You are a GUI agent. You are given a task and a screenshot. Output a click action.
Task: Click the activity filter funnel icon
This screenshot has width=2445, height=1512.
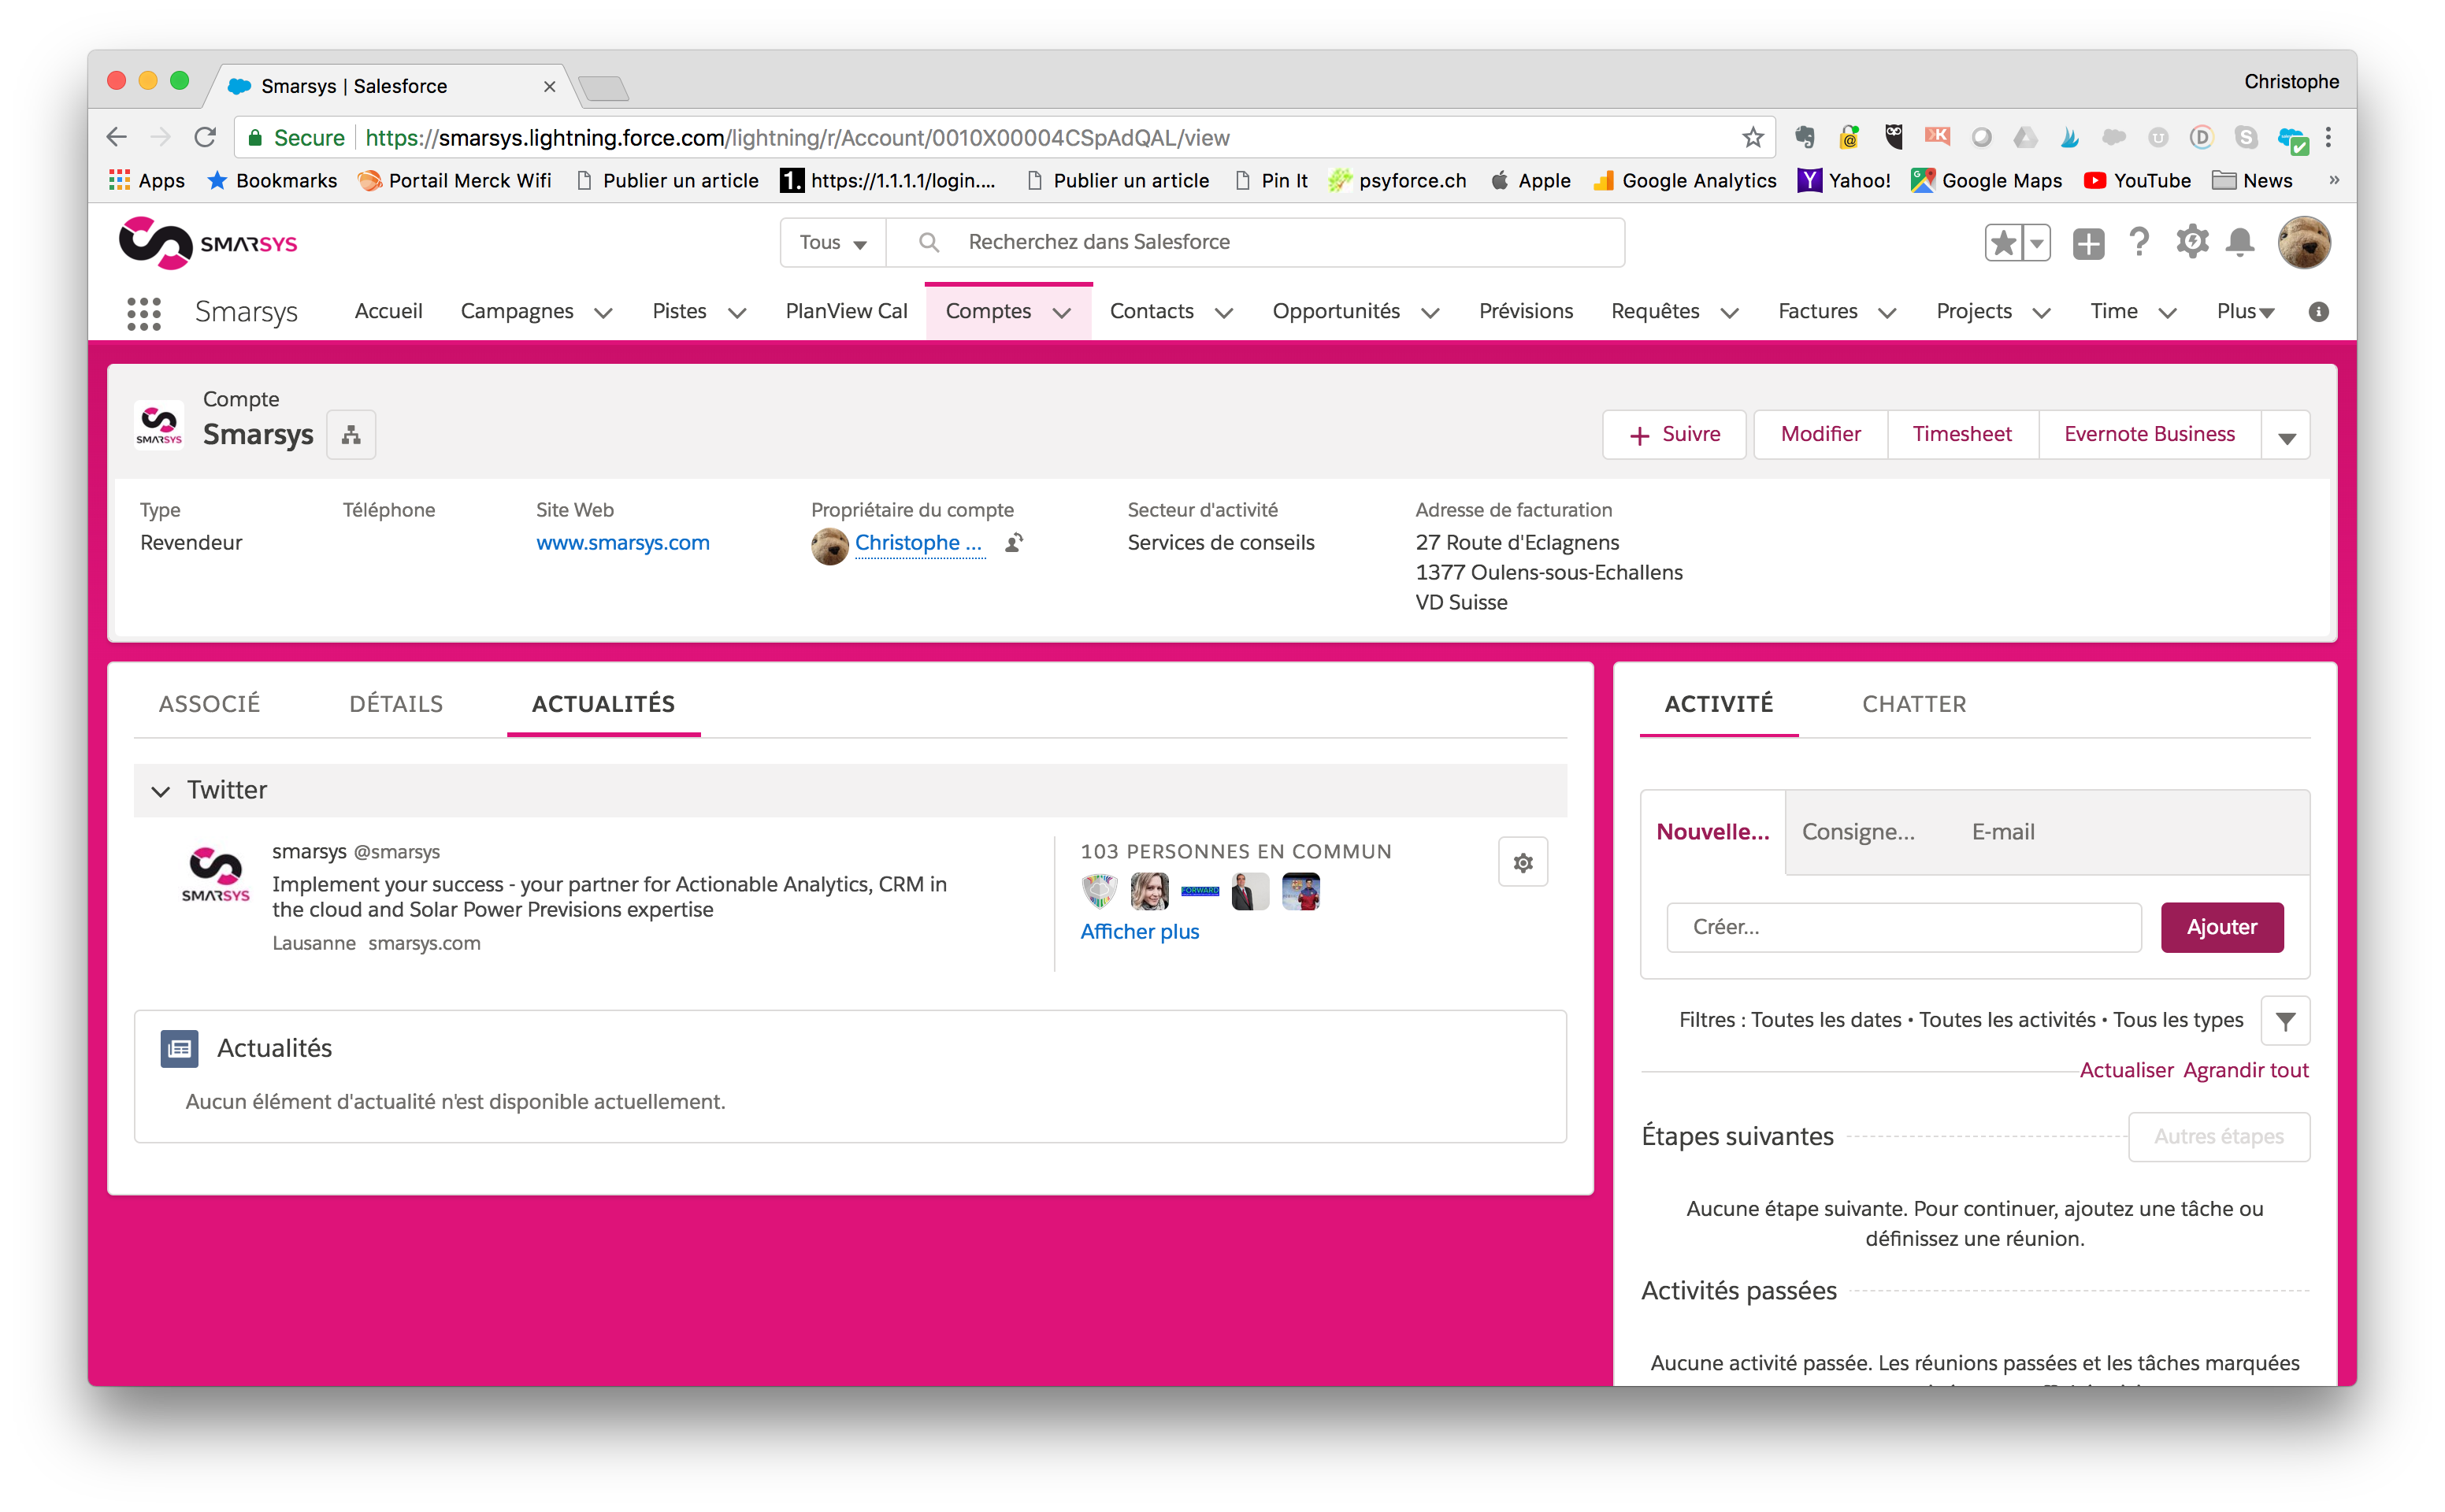click(x=2285, y=1021)
